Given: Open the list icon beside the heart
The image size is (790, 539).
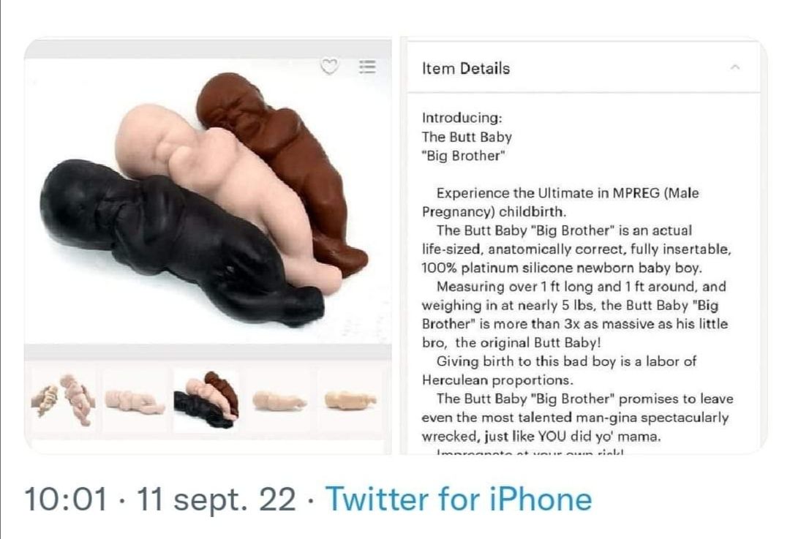Looking at the screenshot, I should pyautogui.click(x=366, y=67).
